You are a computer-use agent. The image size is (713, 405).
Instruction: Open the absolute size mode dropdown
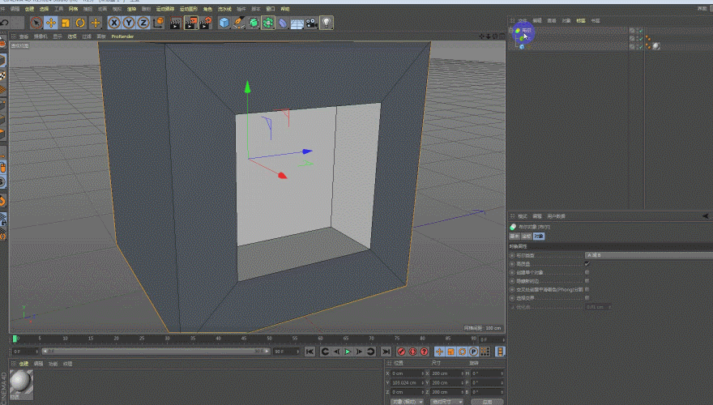click(446, 402)
